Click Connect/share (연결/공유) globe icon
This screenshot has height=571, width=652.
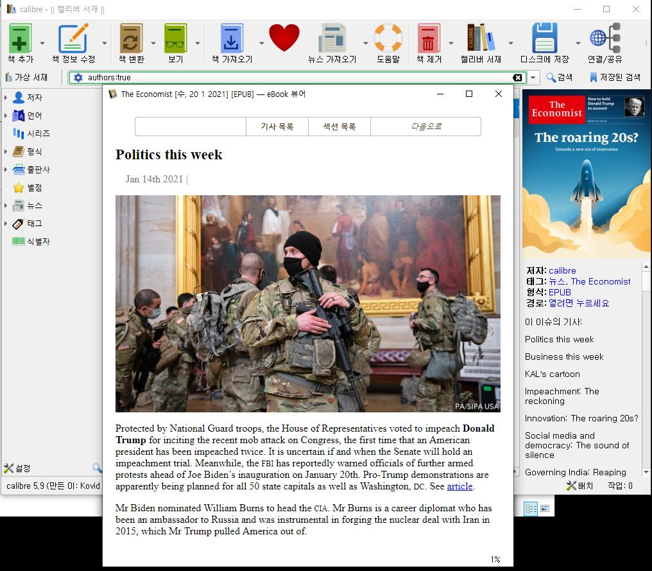click(605, 38)
